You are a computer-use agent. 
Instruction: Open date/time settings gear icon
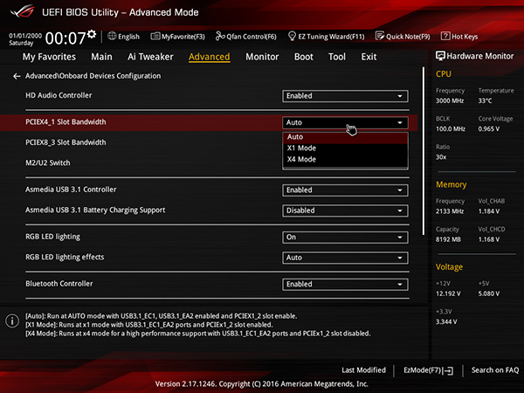[92, 34]
